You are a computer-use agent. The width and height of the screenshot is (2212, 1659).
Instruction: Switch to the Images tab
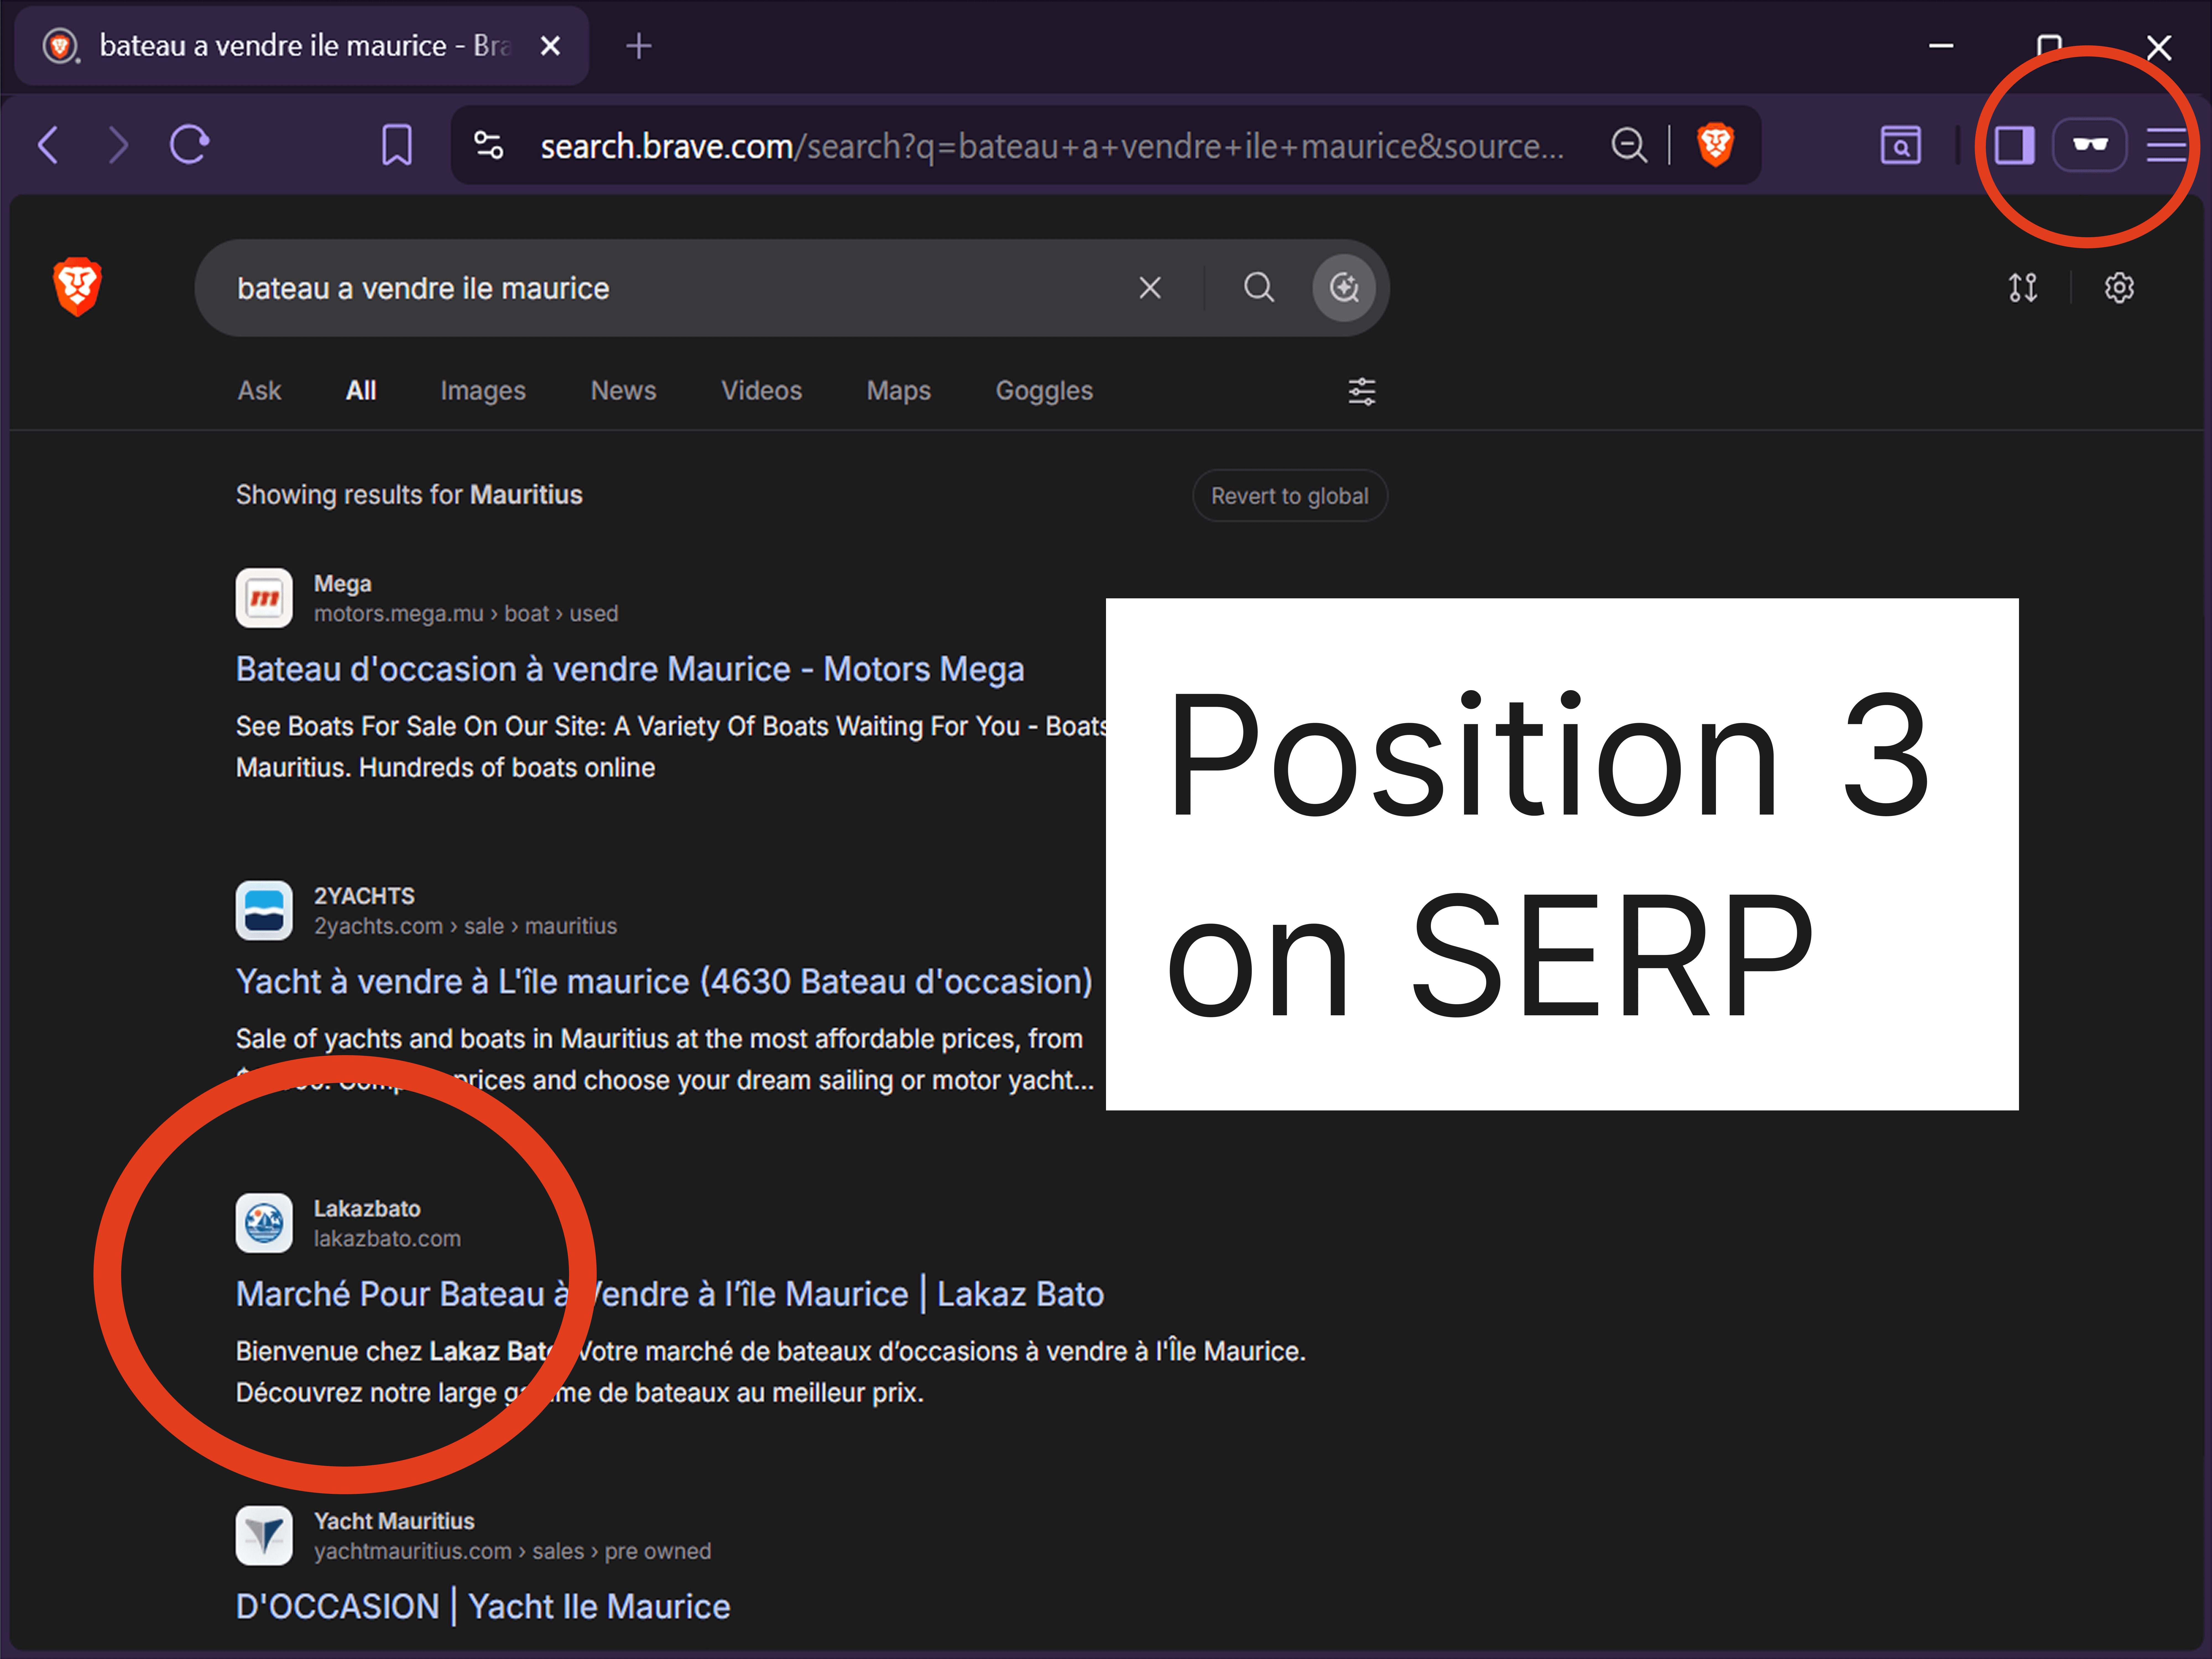click(x=483, y=391)
